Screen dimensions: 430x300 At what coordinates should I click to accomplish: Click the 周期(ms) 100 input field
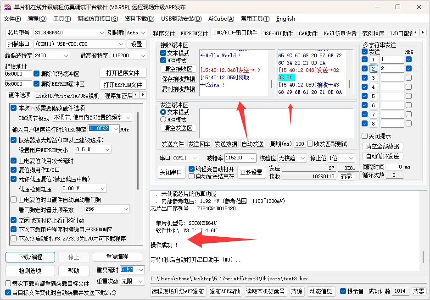300,144
